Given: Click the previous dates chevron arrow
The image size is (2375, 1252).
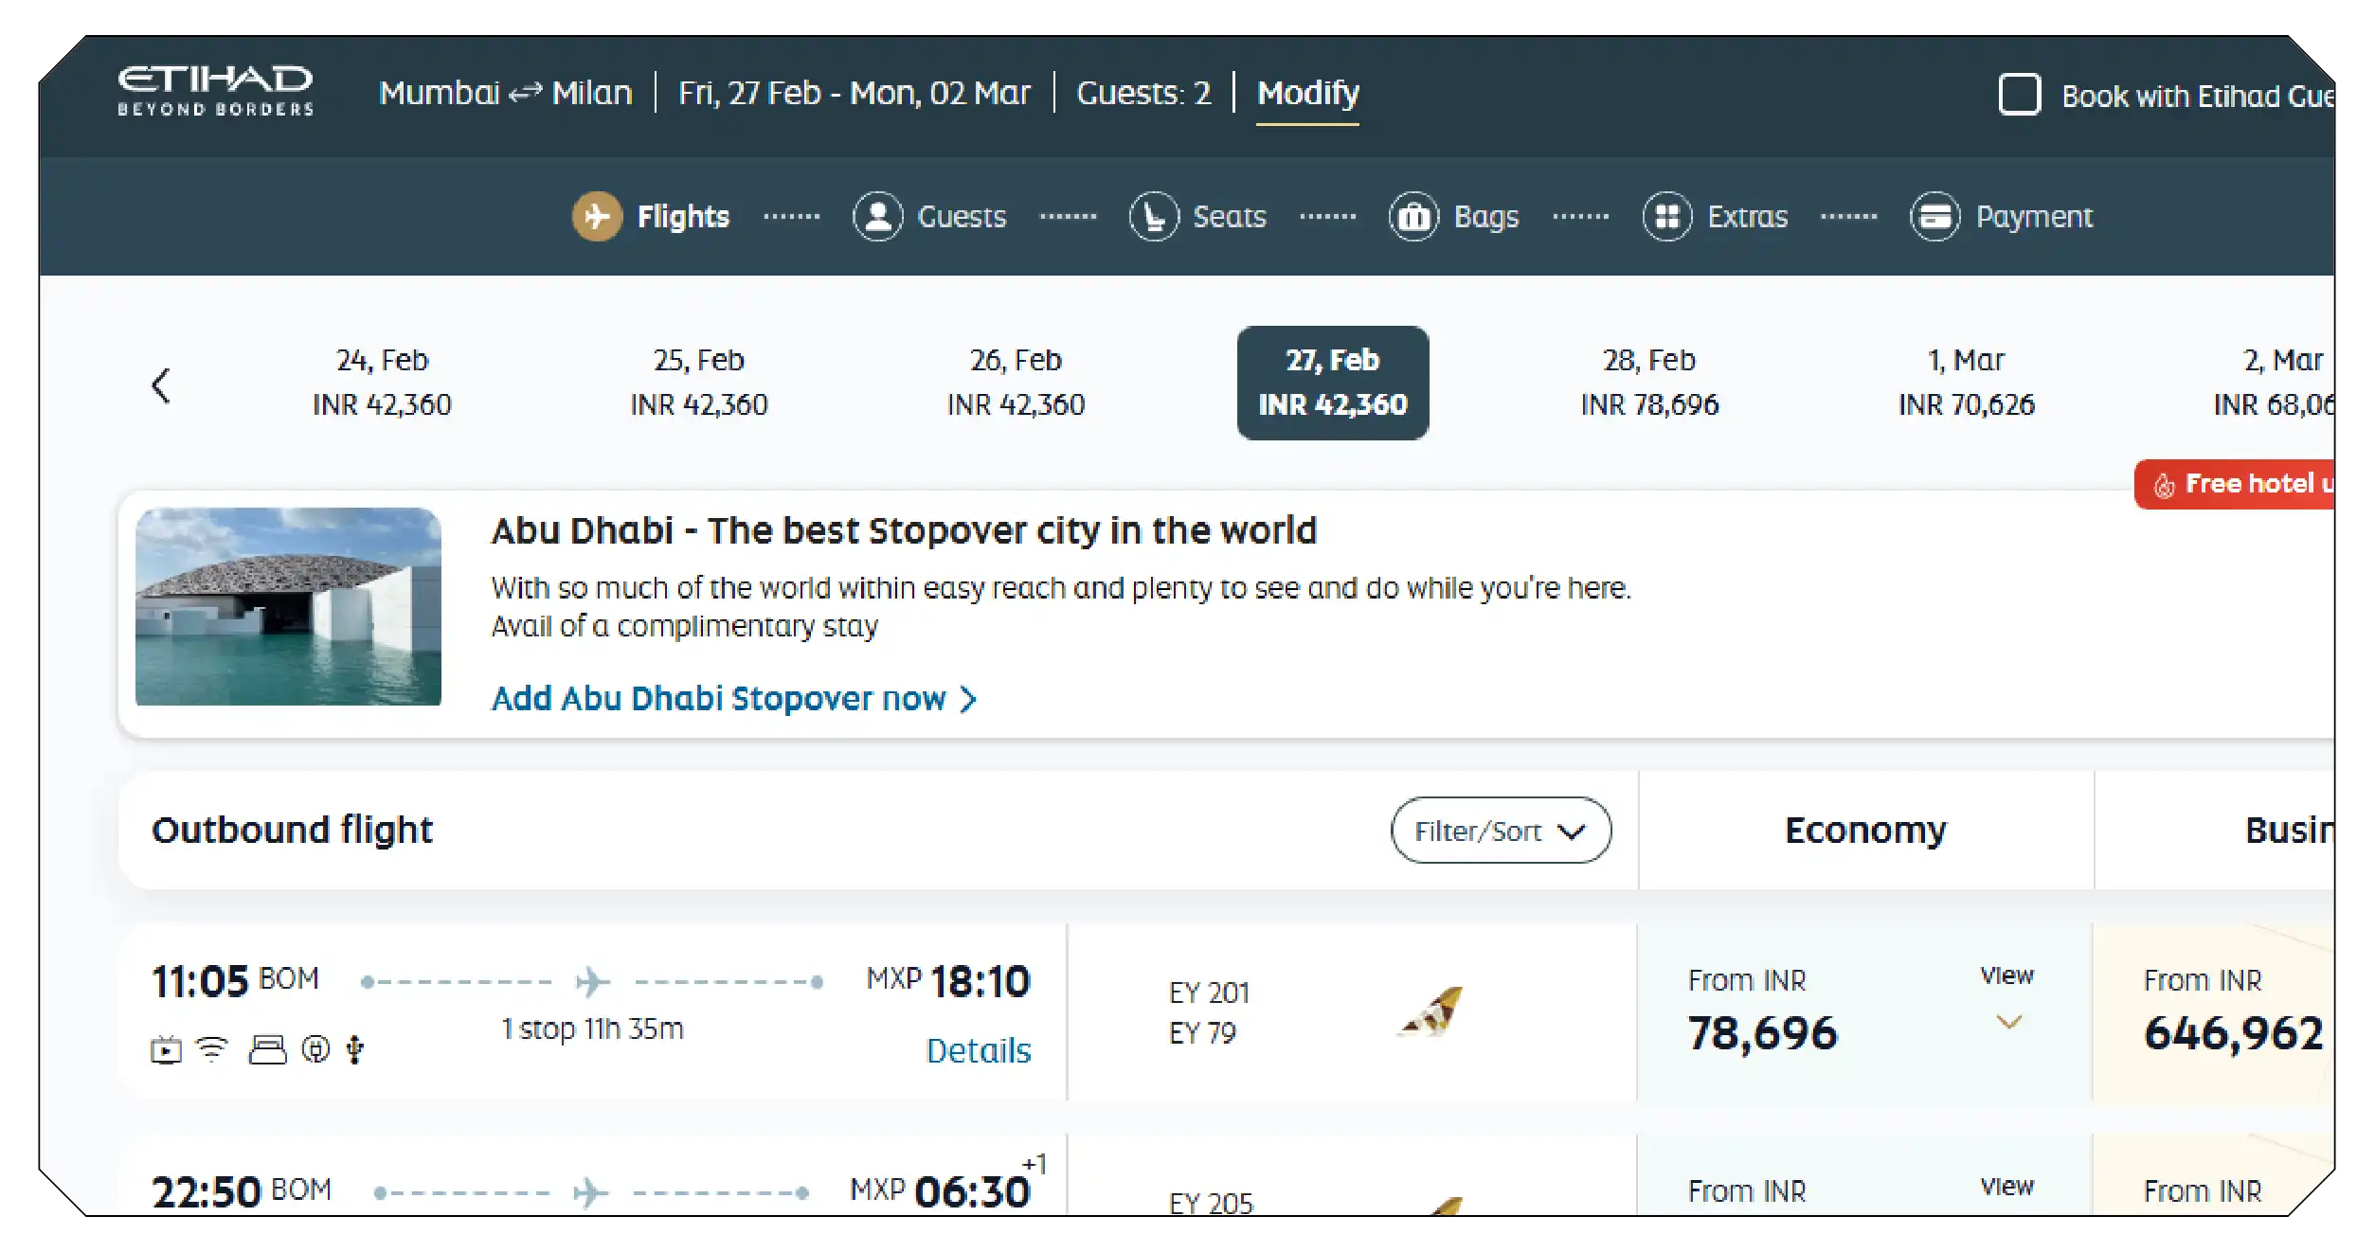Looking at the screenshot, I should (x=161, y=385).
